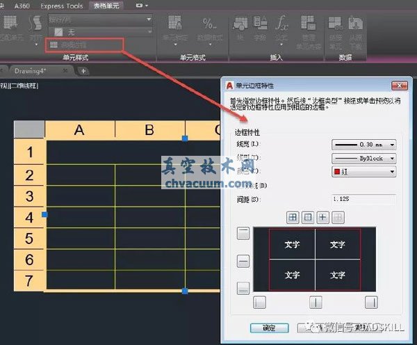Close the Drawing4* file tab

(x=65, y=70)
